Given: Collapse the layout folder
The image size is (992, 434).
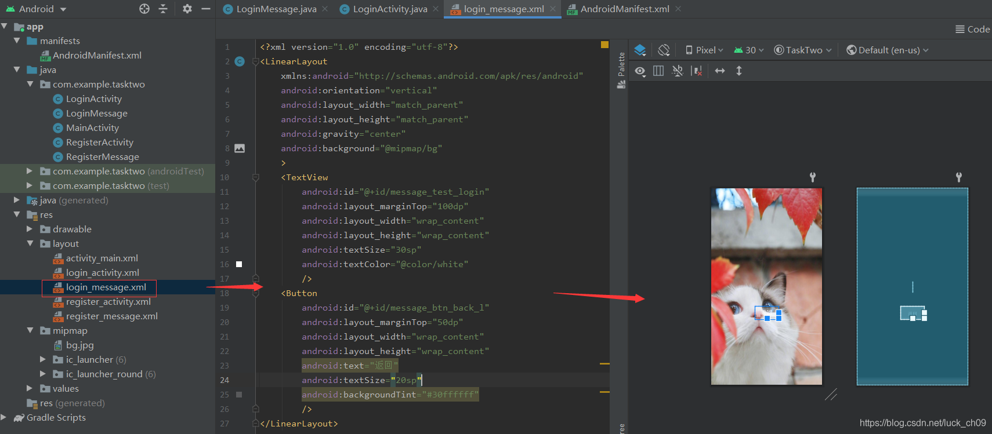Looking at the screenshot, I should pos(30,243).
